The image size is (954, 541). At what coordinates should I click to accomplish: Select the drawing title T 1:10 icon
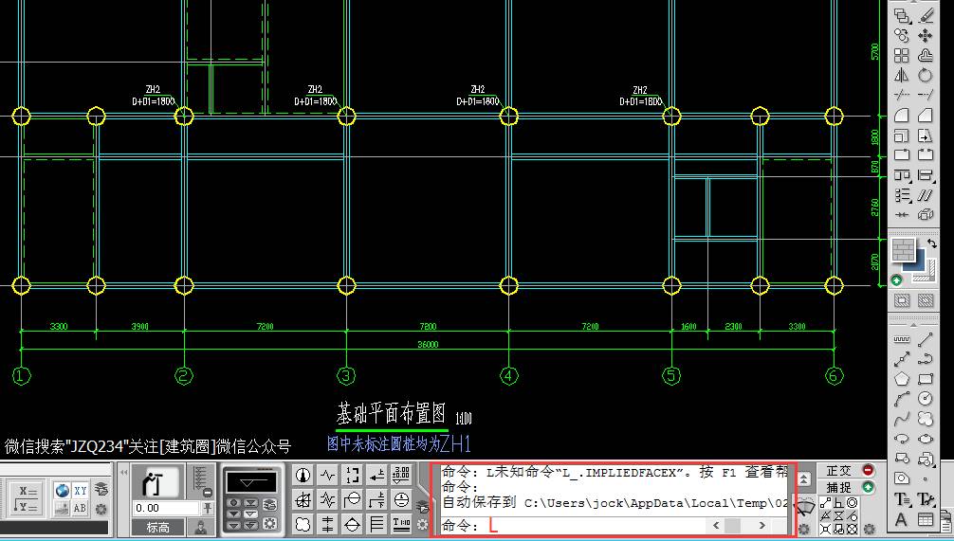401,523
